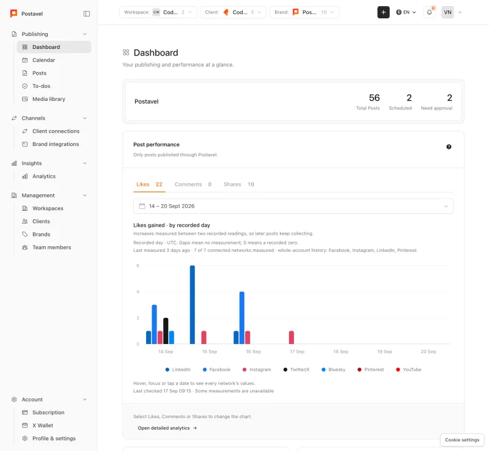This screenshot has width=489, height=451.
Task: Collapse the Account section chevron
Action: [85, 400]
